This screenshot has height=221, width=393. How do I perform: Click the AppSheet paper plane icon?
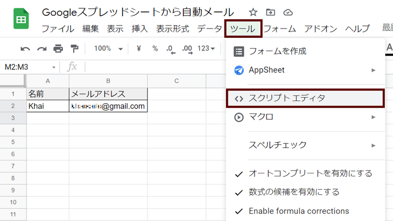[x=239, y=70]
